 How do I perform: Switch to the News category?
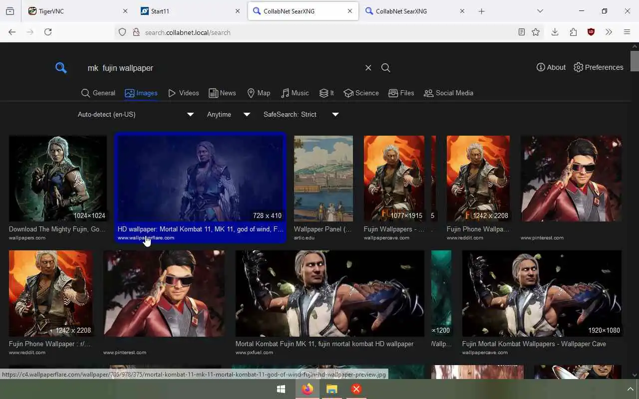pos(222,93)
